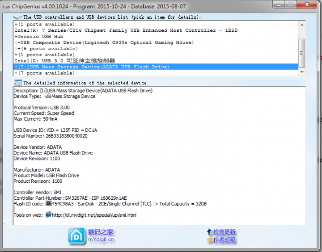Open the dl.mydigit.net smi.html tools link
The height and width of the screenshot is (252, 322).
(x=94, y=215)
